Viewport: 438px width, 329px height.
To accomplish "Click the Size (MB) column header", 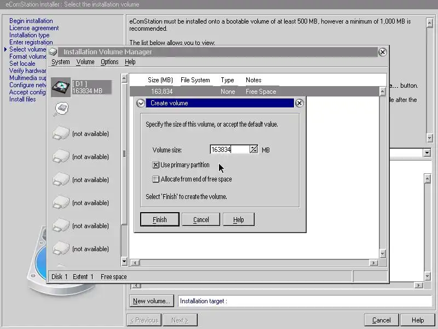I will [160, 80].
